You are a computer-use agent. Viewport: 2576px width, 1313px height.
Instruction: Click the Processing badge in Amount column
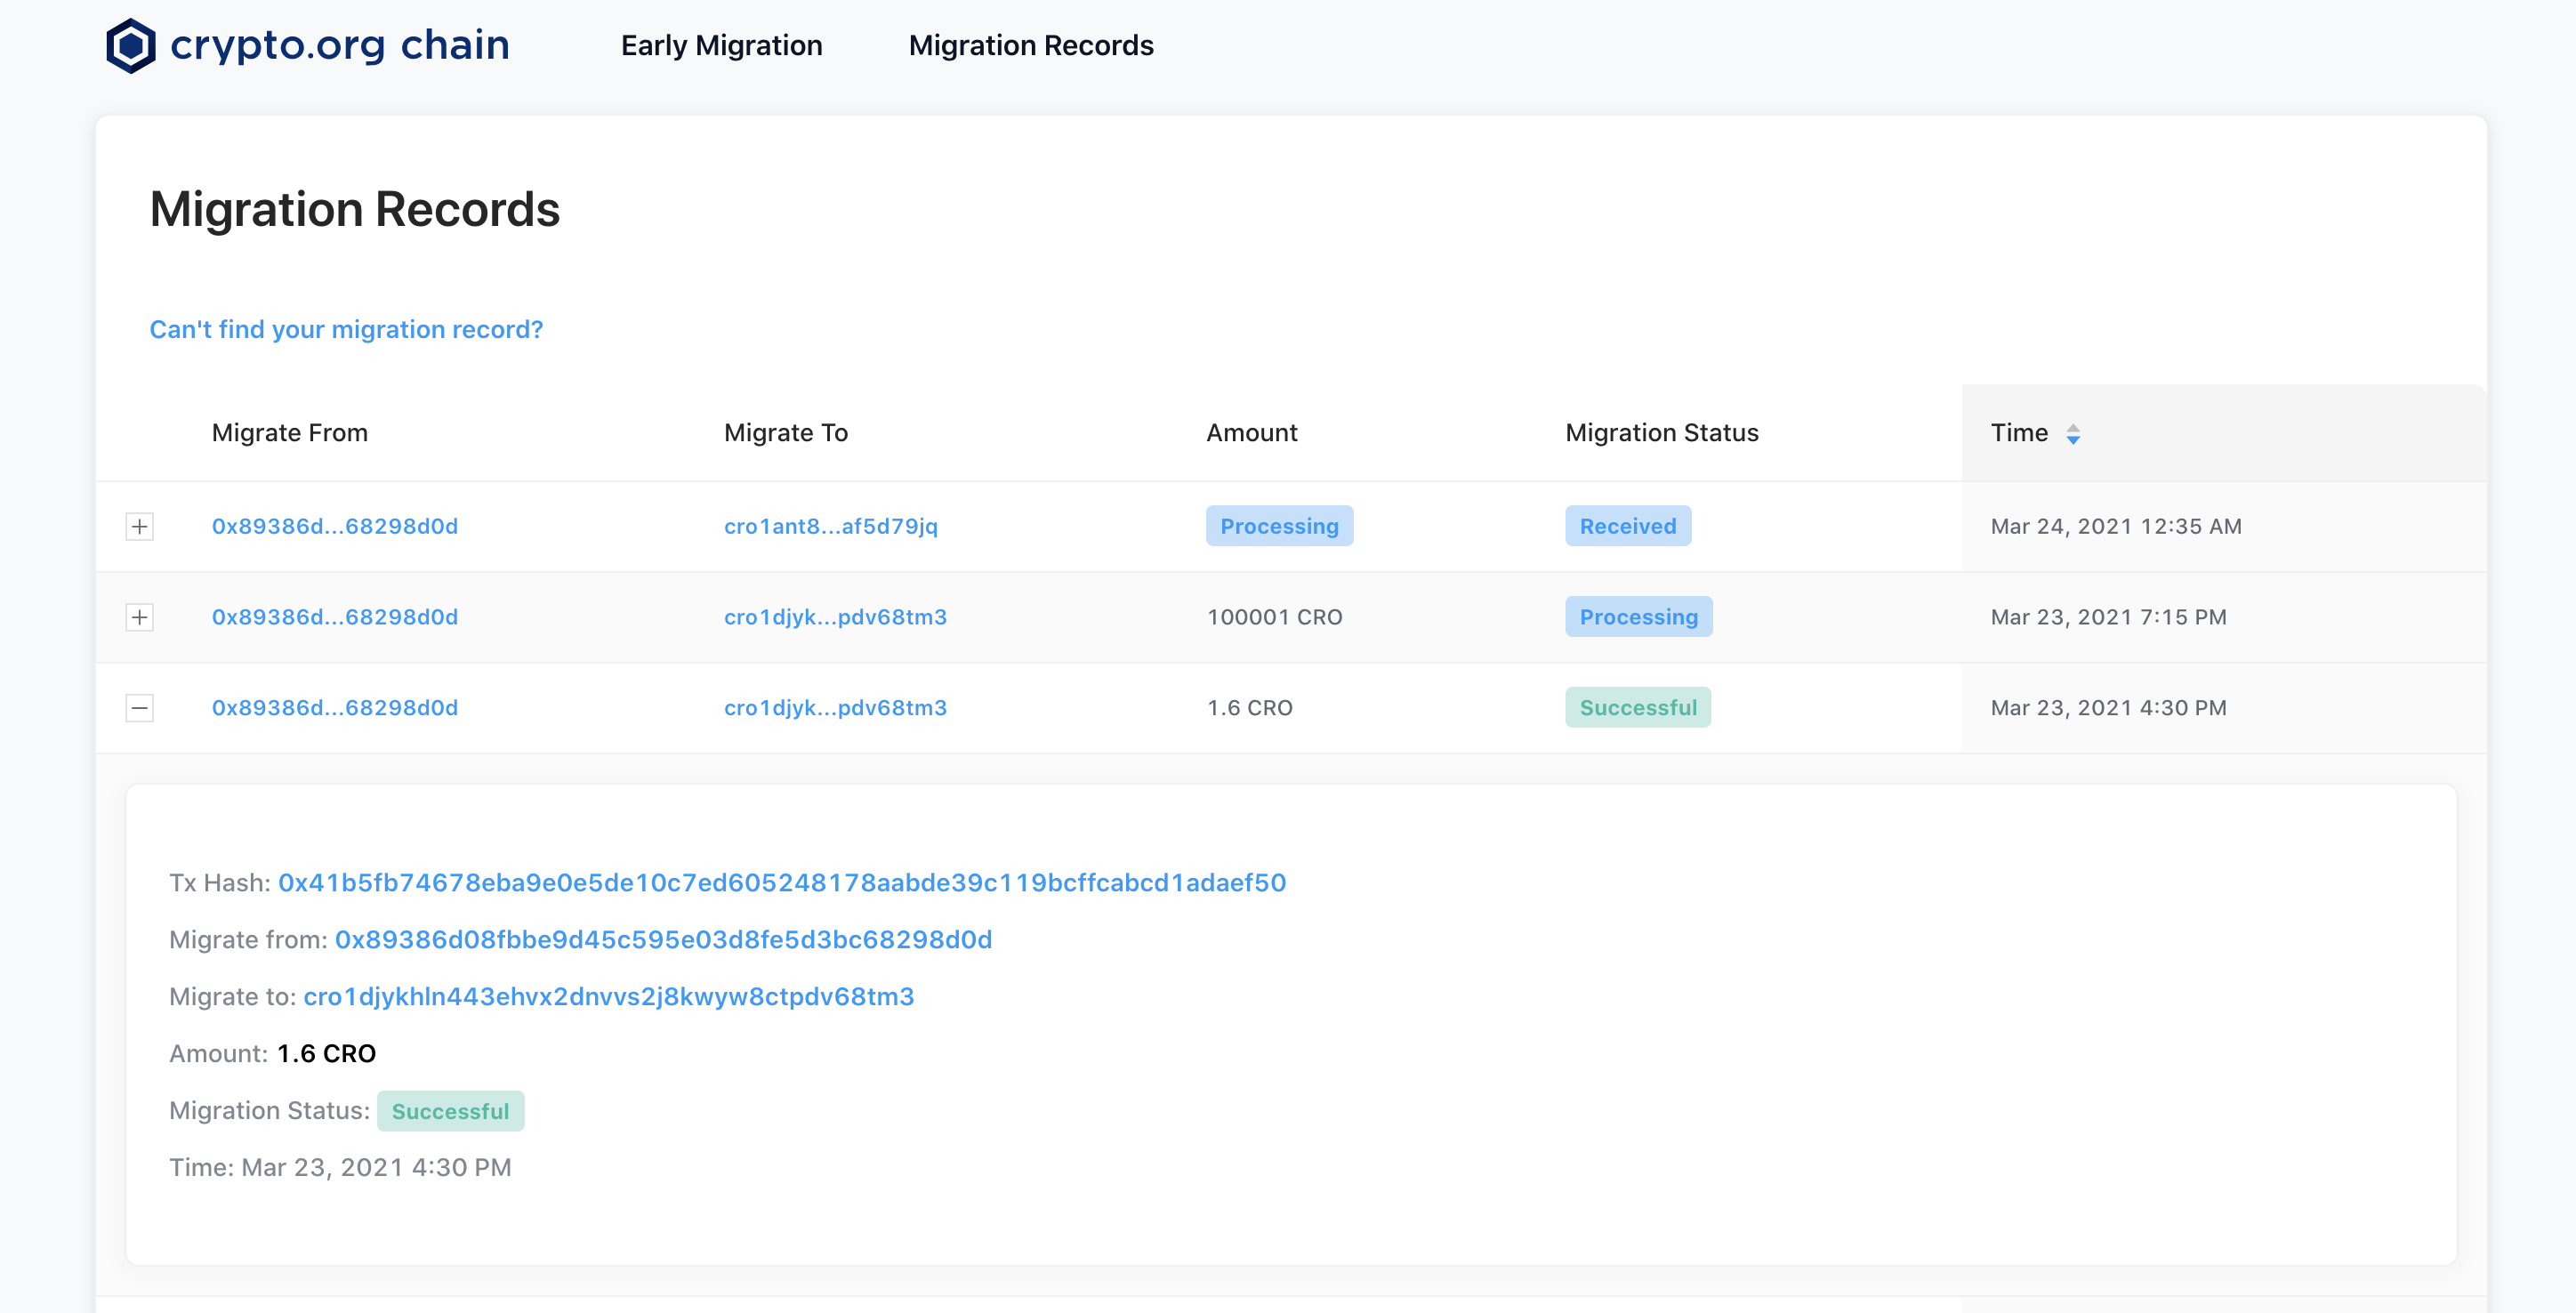coord(1278,526)
